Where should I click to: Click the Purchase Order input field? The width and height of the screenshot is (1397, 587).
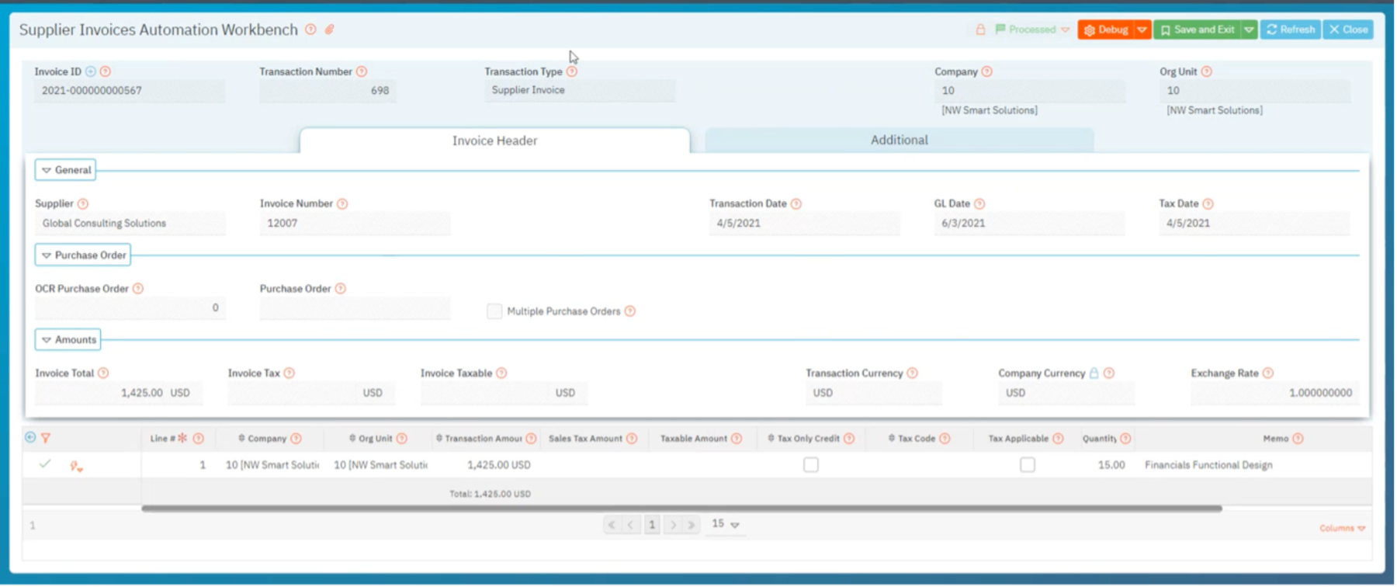355,308
